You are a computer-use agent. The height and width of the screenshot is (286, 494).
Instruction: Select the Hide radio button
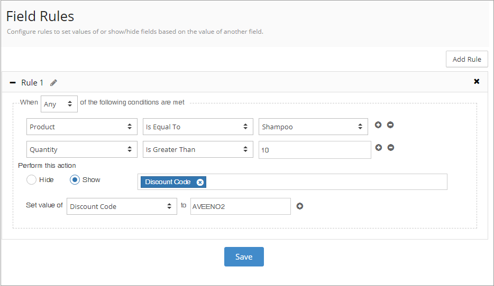(31, 180)
